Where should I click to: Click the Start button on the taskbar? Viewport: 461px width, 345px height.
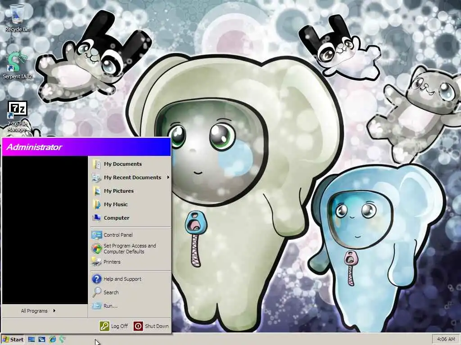(x=13, y=340)
